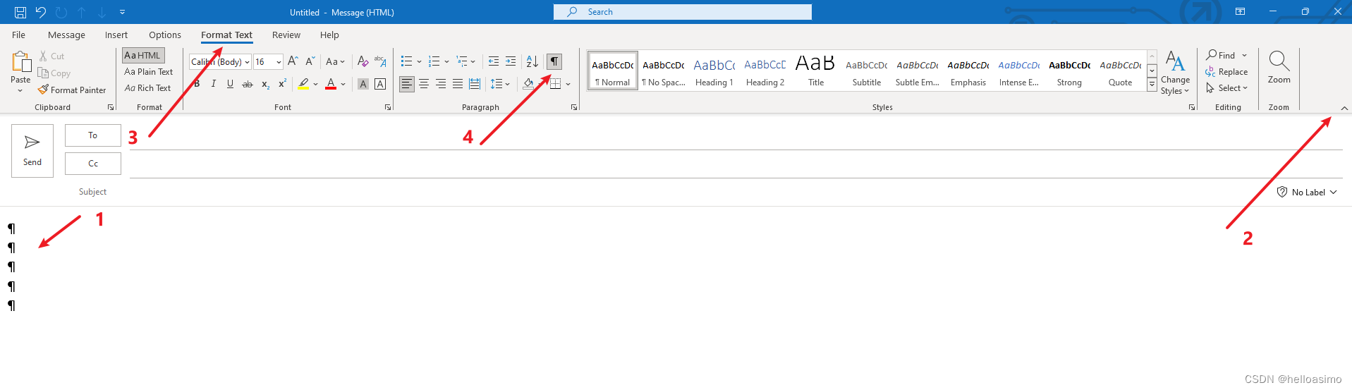The width and height of the screenshot is (1352, 390).
Task: Expand the numbering list dropdown
Action: (446, 62)
